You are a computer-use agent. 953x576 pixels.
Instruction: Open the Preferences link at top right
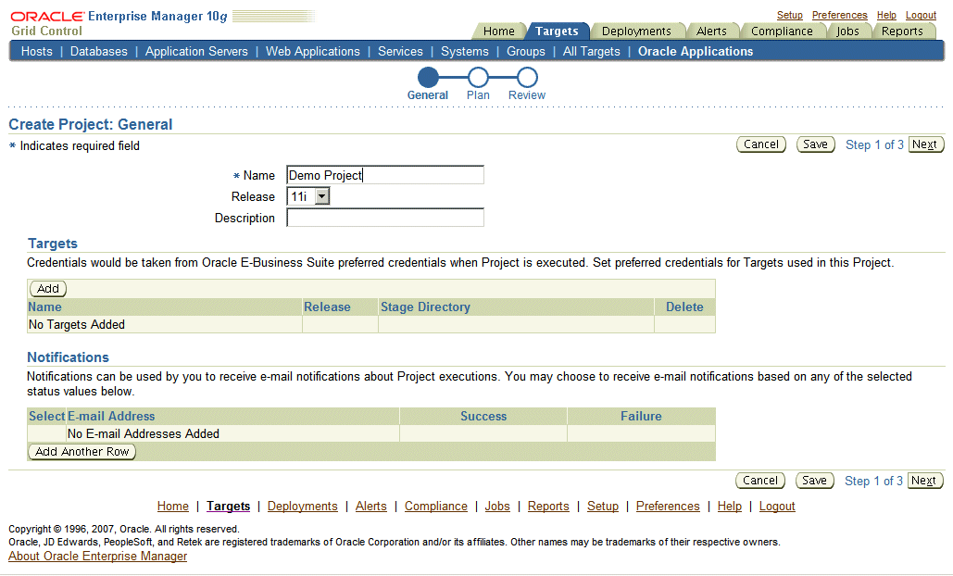839,15
